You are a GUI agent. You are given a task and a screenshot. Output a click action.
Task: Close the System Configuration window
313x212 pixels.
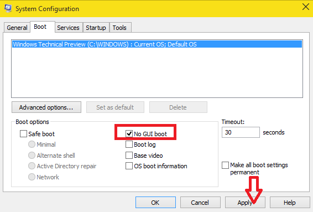click(306, 7)
